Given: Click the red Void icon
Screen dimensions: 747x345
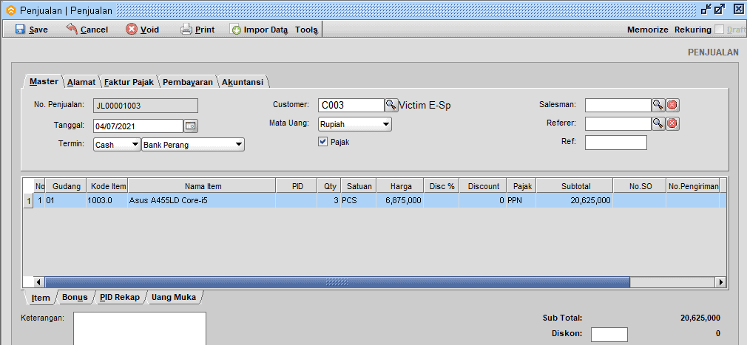Looking at the screenshot, I should (x=132, y=30).
